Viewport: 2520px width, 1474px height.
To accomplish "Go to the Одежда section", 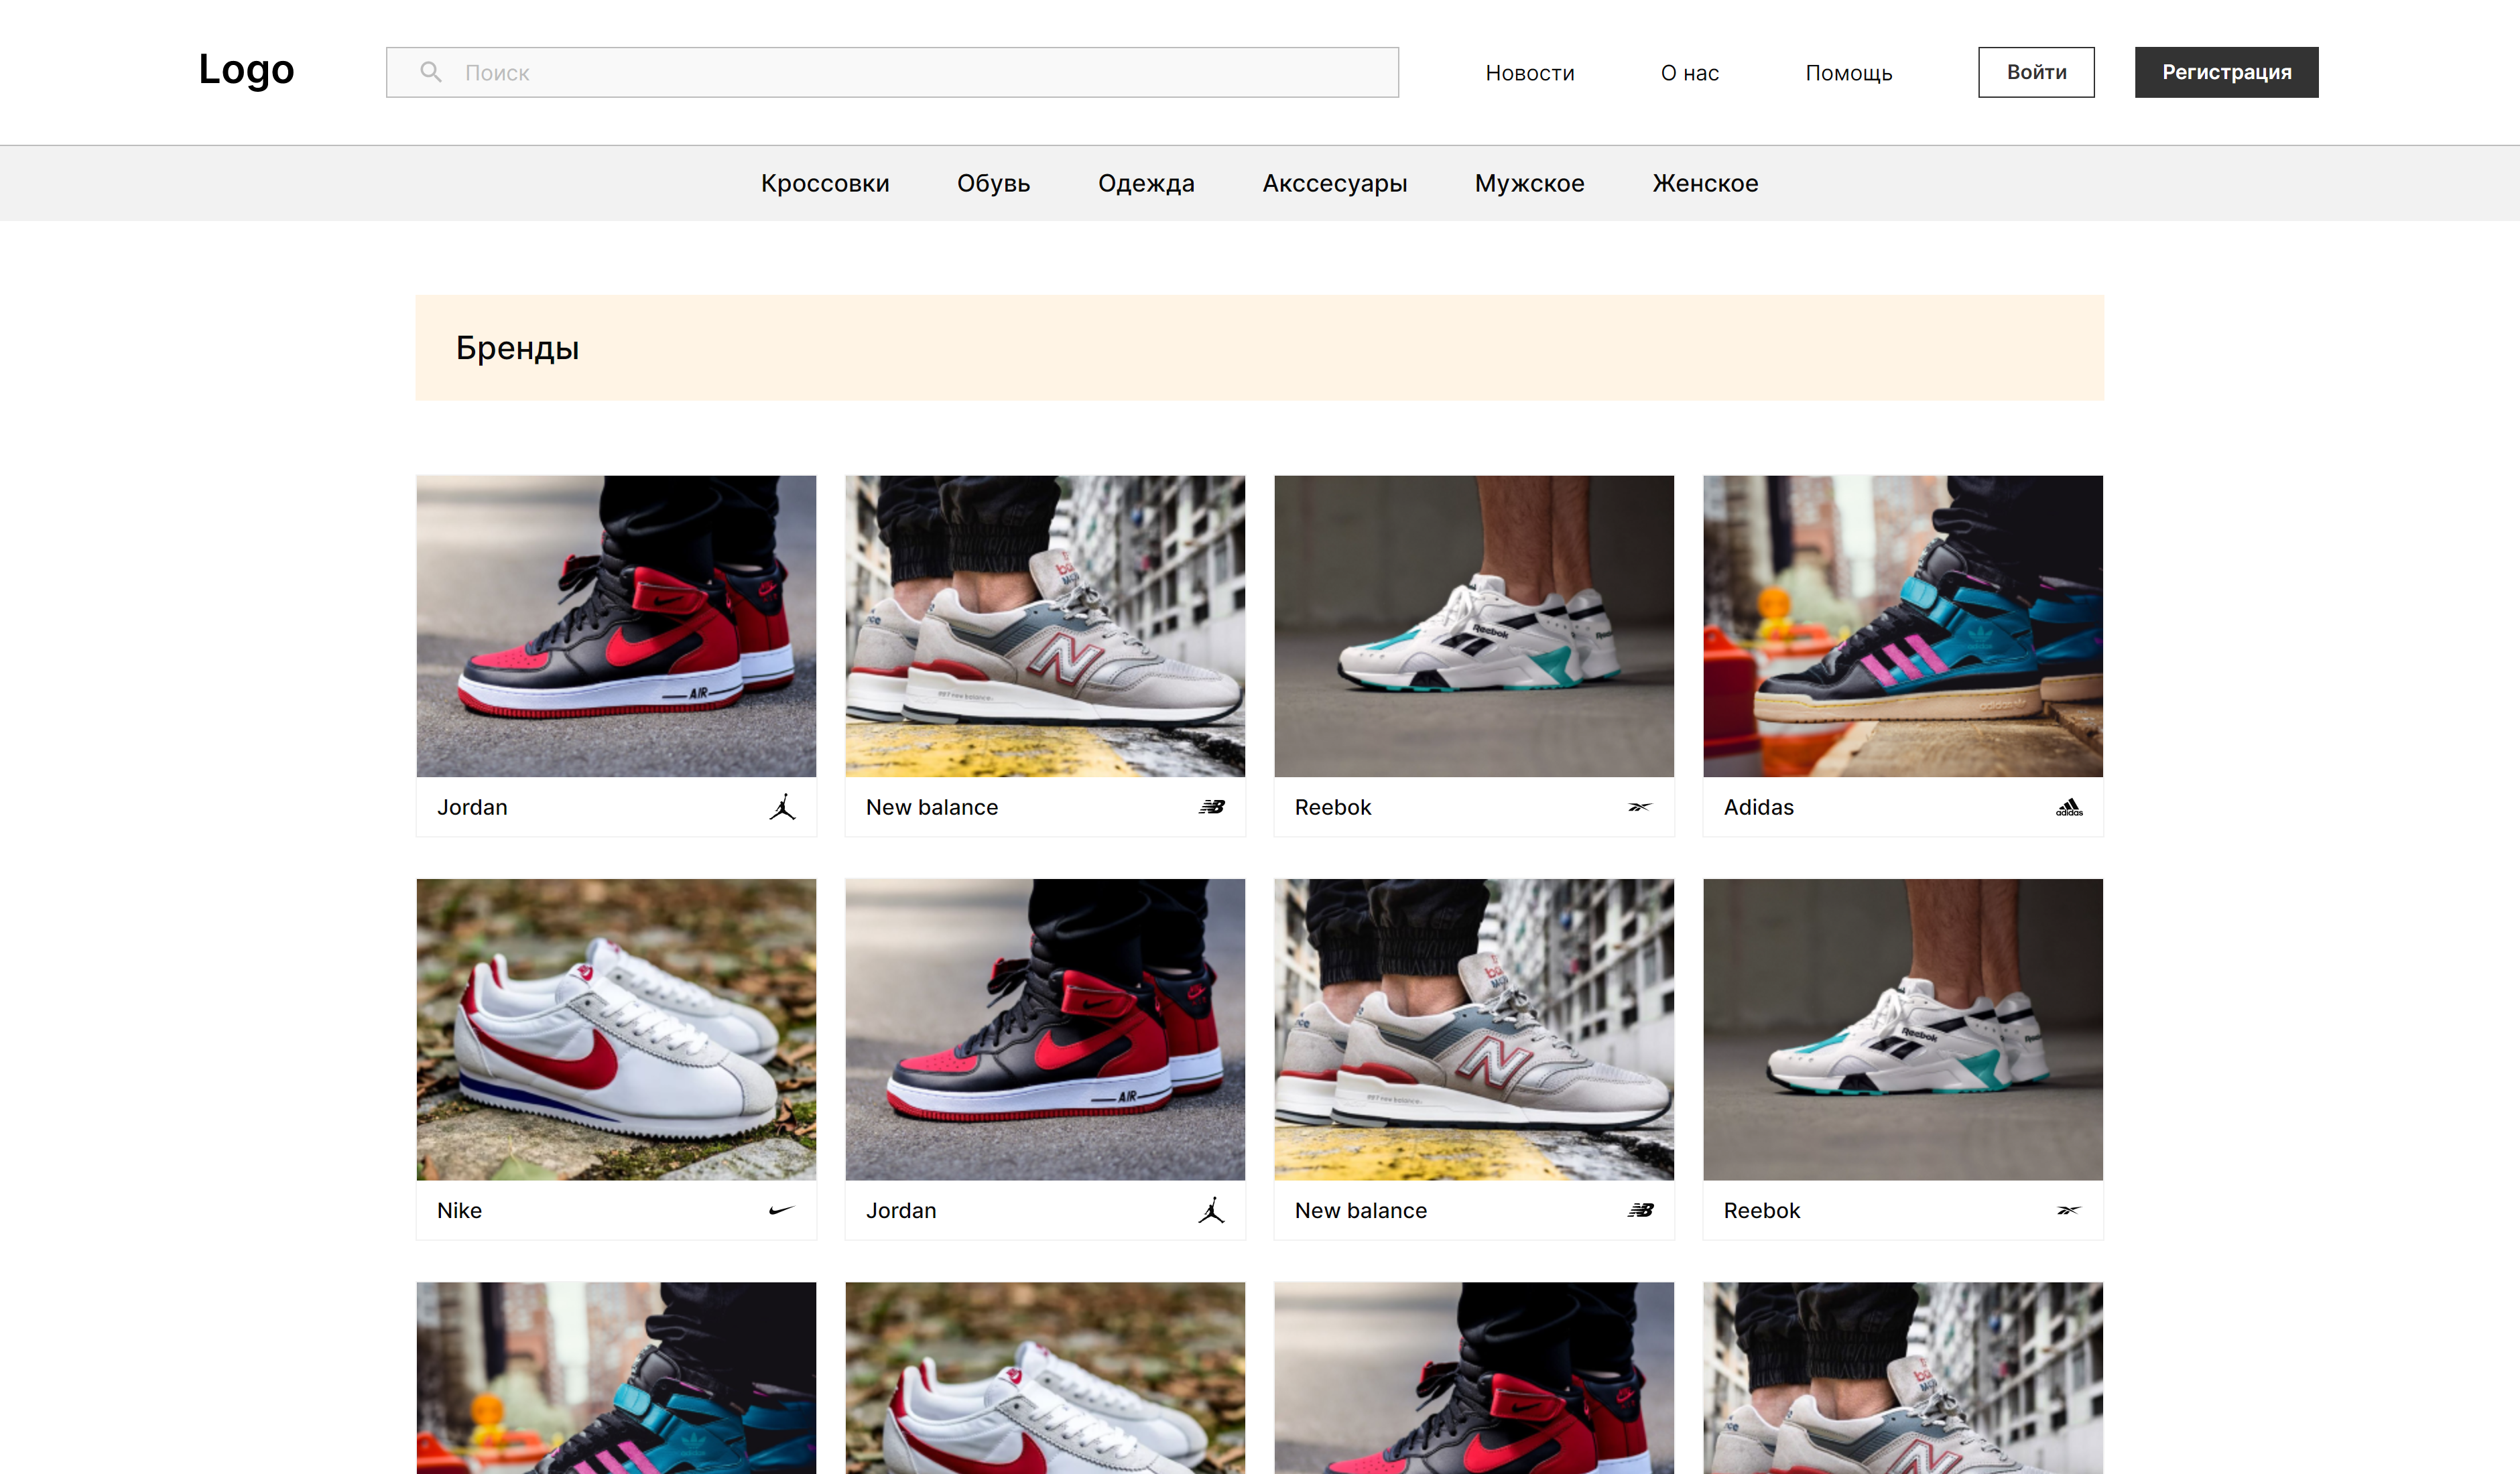I will coord(1146,183).
